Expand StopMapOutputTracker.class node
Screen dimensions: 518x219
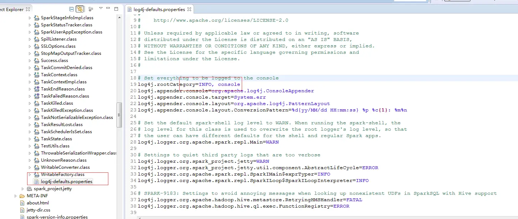click(x=30, y=53)
